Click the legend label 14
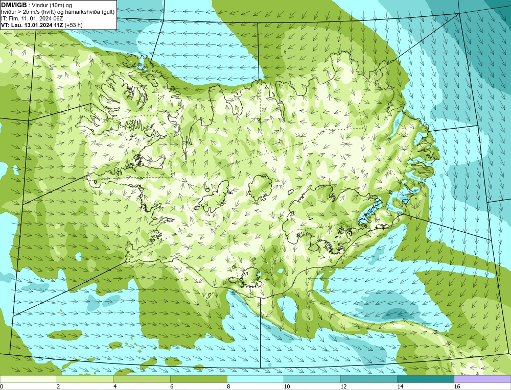The height and width of the screenshot is (390, 511). (x=400, y=386)
